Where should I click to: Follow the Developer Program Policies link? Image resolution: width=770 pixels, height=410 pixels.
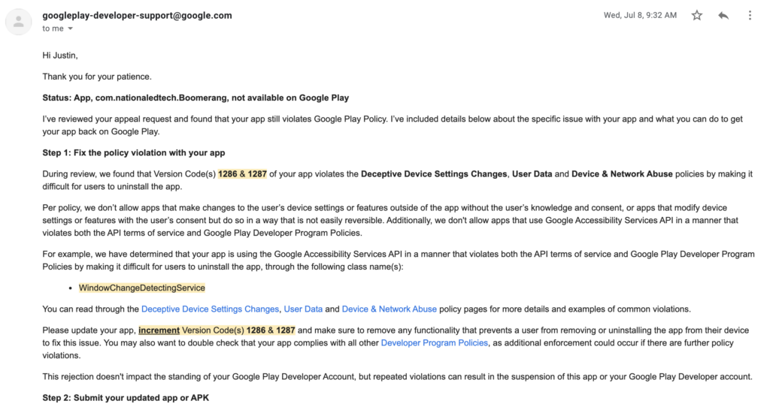point(435,343)
